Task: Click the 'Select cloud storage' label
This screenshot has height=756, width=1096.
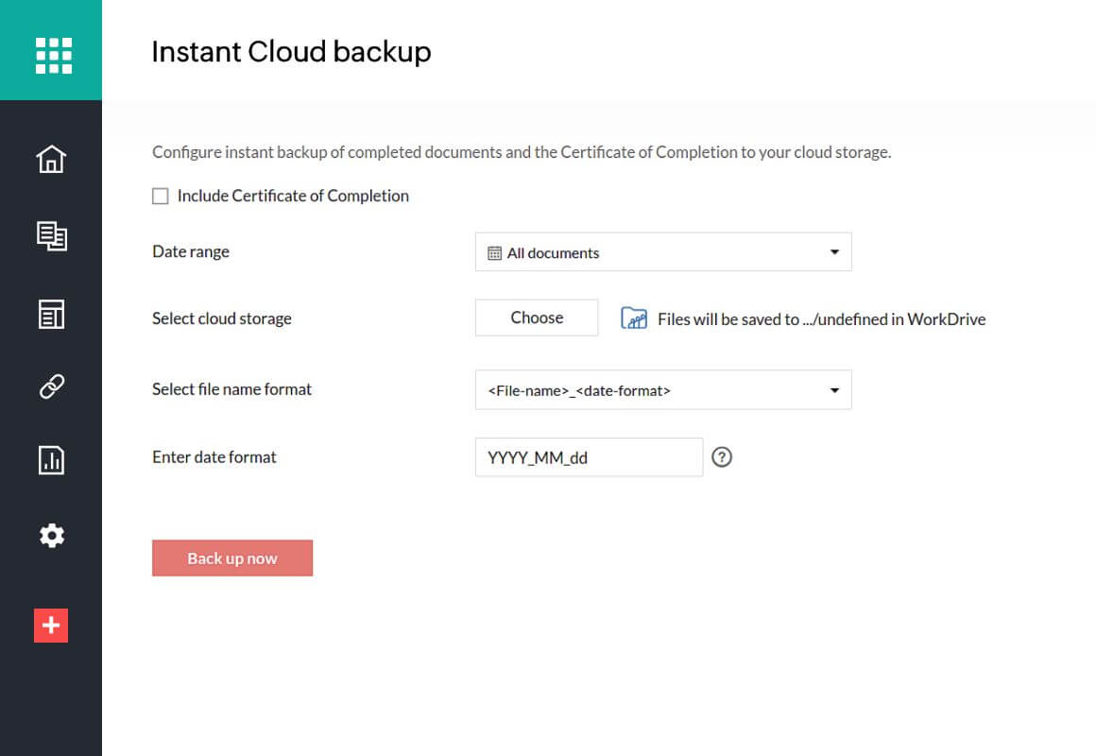Action: [222, 318]
